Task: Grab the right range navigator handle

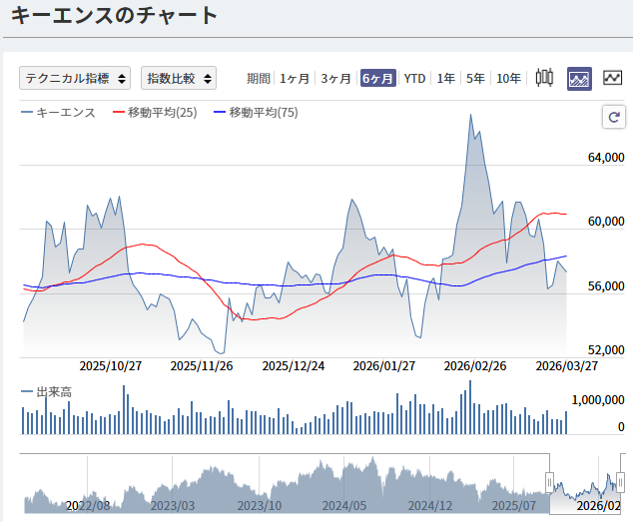Action: pyautogui.click(x=620, y=482)
